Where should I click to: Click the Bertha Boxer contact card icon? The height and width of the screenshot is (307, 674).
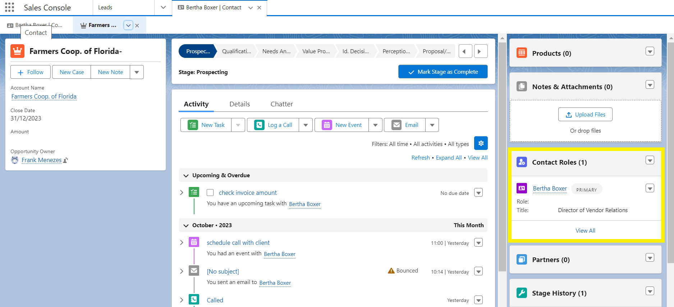[522, 188]
